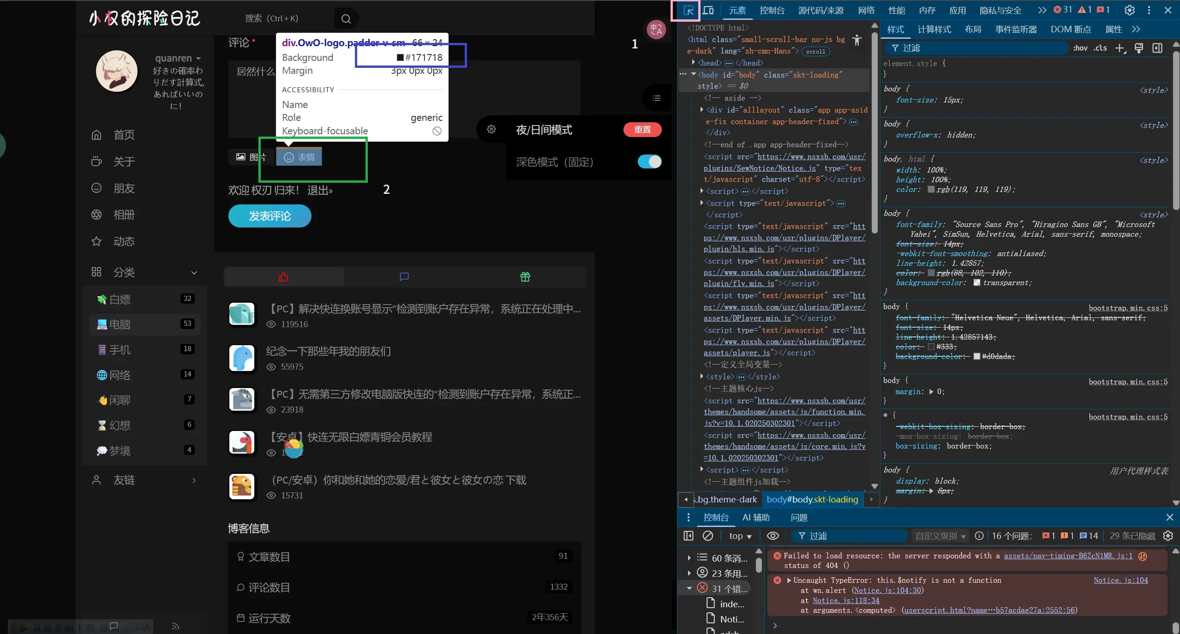The height and width of the screenshot is (634, 1180).
Task: Open the 电脑 category link
Action: [x=144, y=324]
